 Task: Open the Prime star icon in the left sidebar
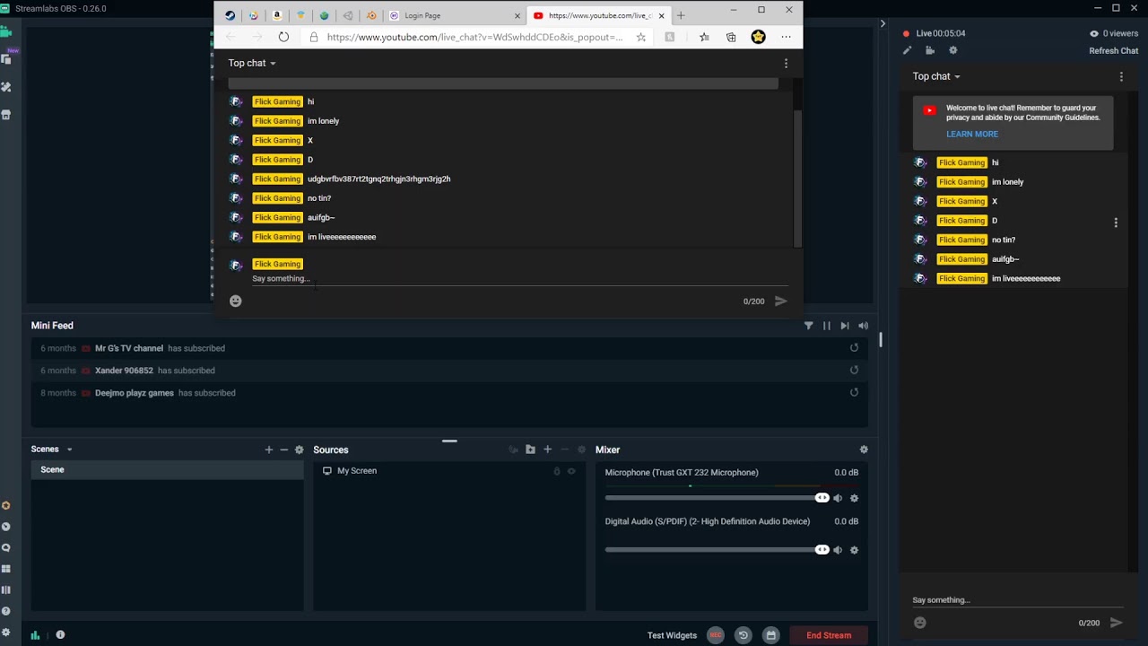pos(6,505)
